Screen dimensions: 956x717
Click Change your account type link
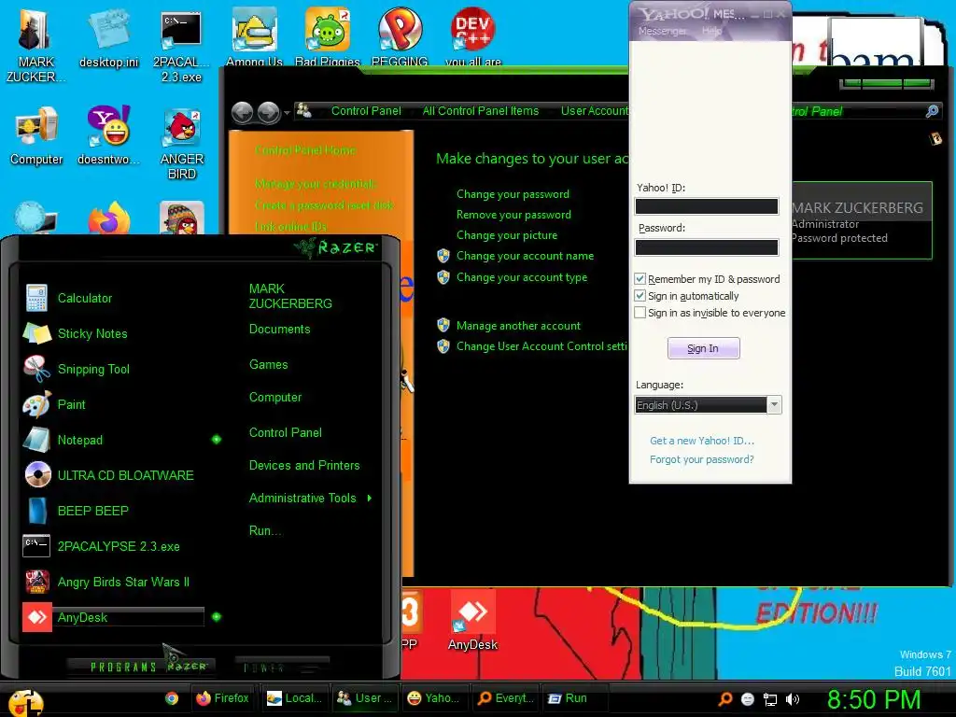[x=522, y=277]
